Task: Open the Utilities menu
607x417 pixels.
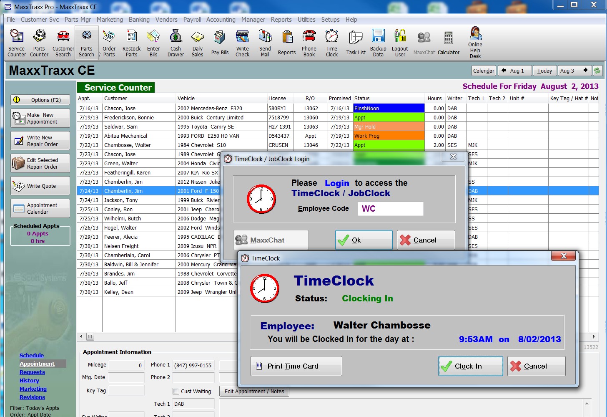Action: click(306, 19)
